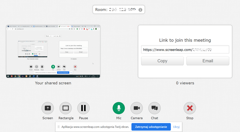Screen dimensions: 240x132
Task: Click the 0 viewers count
Action: 185,83
